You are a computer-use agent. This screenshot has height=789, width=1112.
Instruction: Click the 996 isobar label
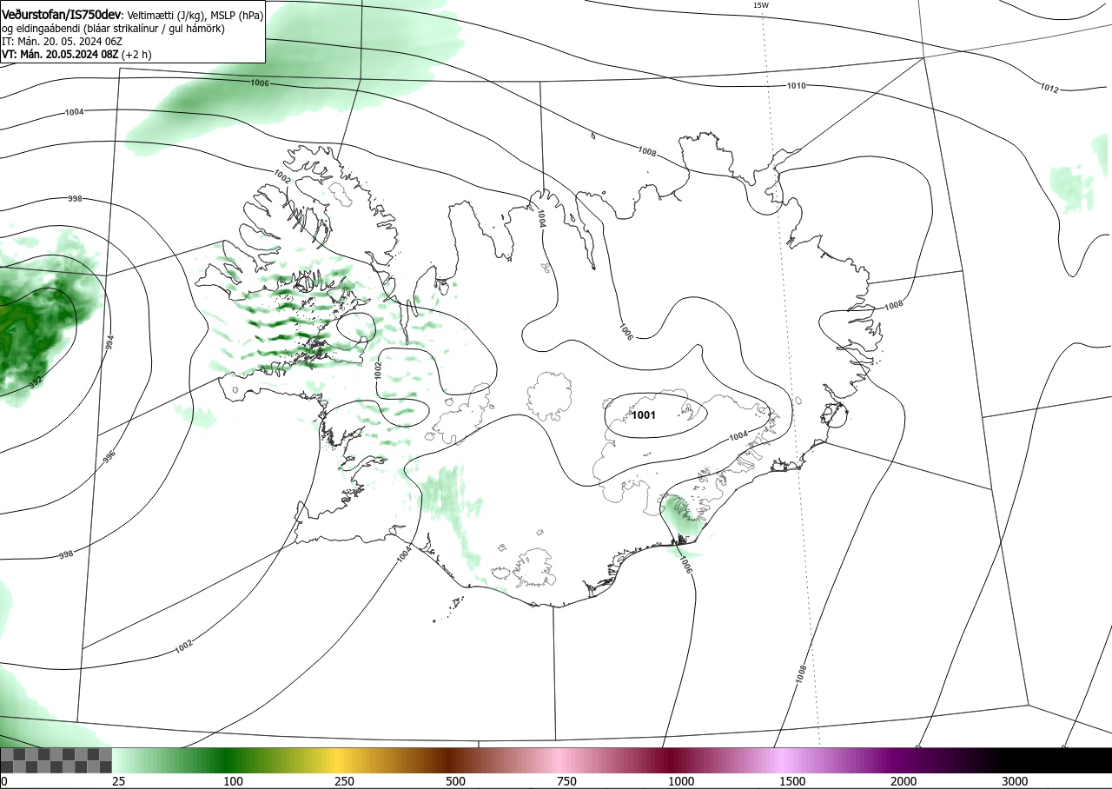tap(109, 456)
